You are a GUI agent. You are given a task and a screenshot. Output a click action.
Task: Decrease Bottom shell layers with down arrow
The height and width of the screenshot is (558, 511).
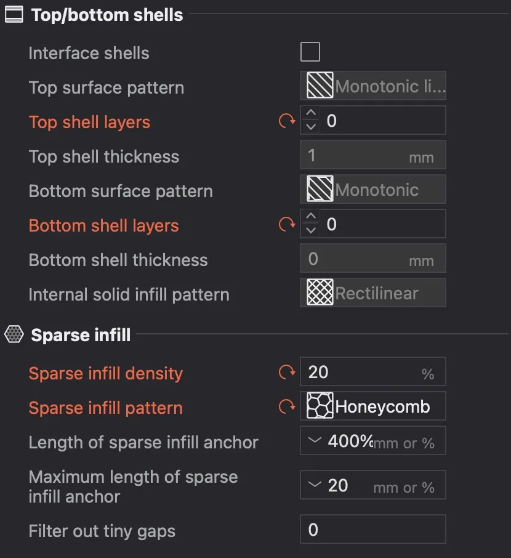(x=311, y=230)
